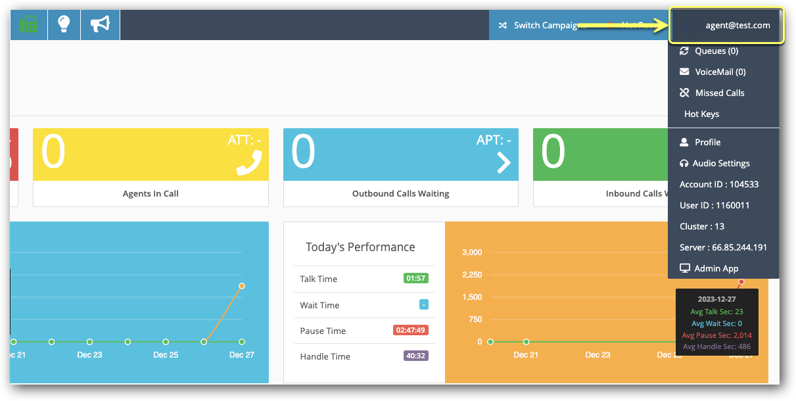Open the megaphone announcements icon

pyautogui.click(x=100, y=24)
